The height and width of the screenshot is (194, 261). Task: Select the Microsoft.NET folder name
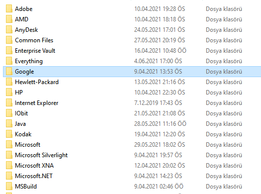34,176
